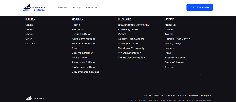Open the Pricing nav item

(77, 7)
